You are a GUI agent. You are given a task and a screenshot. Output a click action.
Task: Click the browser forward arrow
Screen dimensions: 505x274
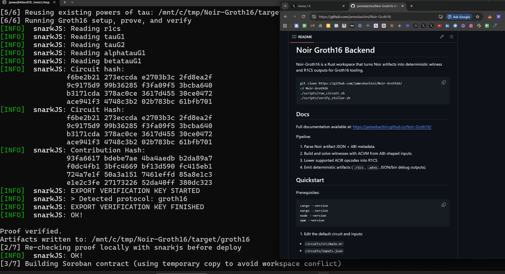tap(295, 16)
